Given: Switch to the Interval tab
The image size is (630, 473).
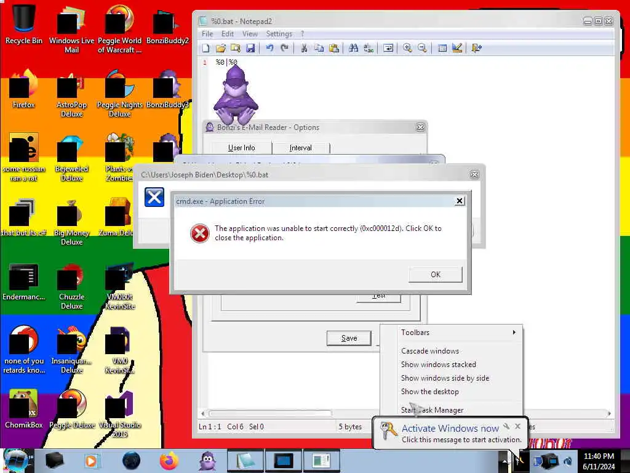Looking at the screenshot, I should point(300,148).
